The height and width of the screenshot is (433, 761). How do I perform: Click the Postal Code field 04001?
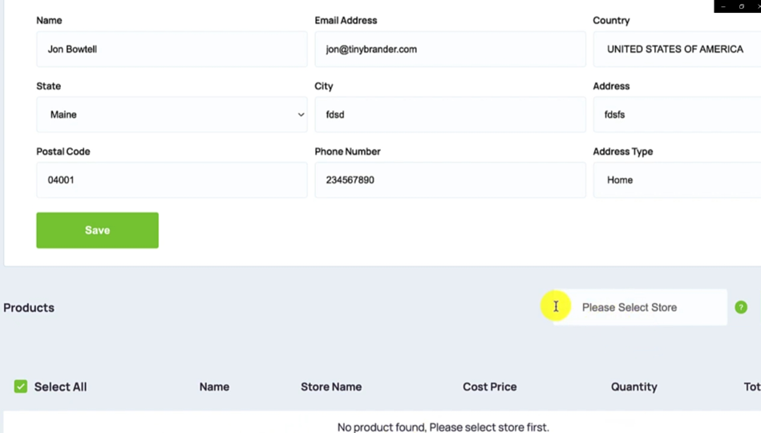point(171,180)
